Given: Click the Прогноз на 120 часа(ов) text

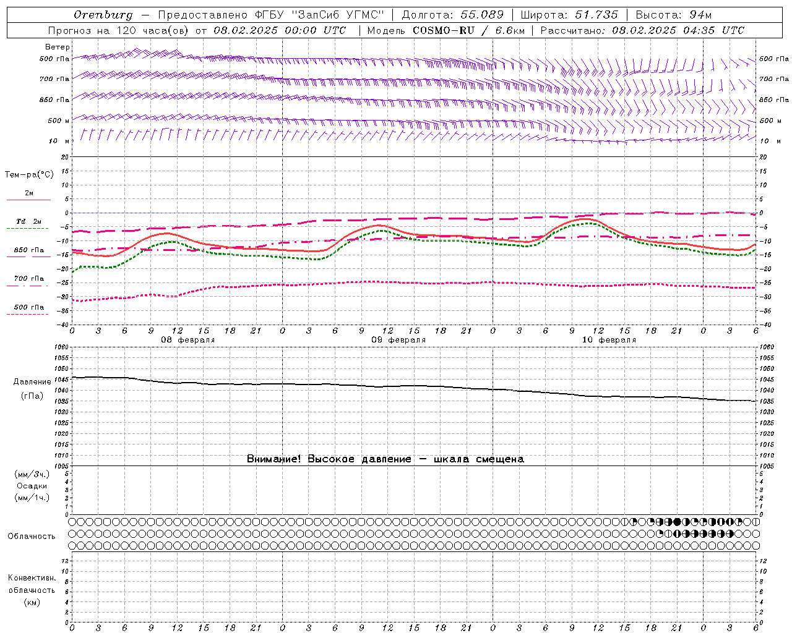Looking at the screenshot, I should (119, 30).
